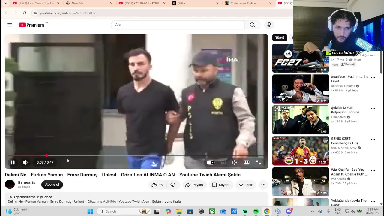The width and height of the screenshot is (384, 216).
Task: Open Gamearts channel avatar
Action: click(x=10, y=184)
